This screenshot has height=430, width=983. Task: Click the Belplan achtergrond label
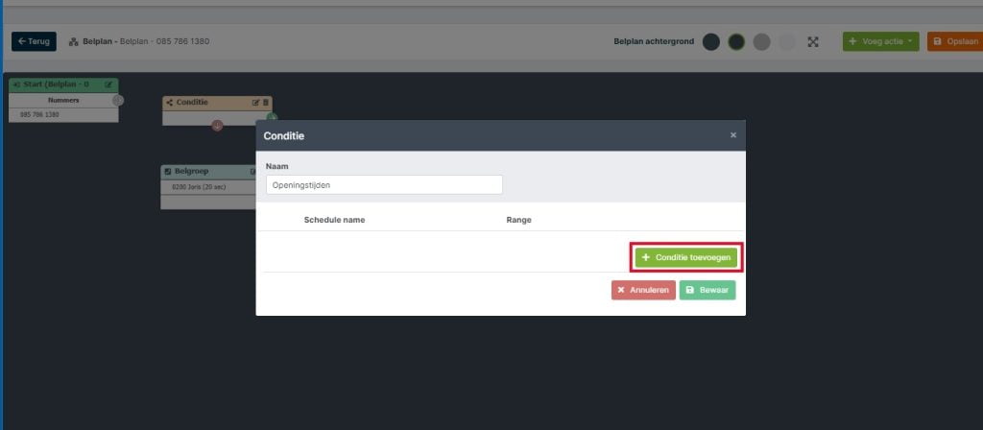pos(654,41)
